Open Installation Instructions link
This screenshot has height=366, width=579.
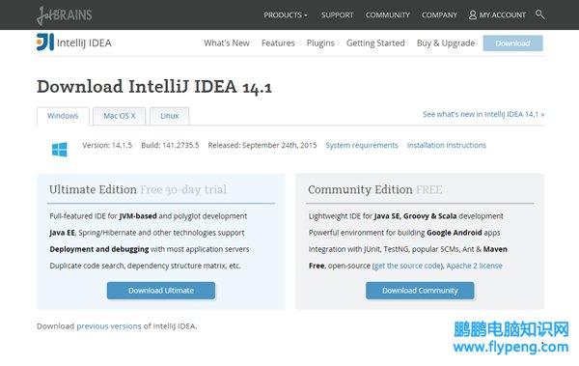coord(447,145)
